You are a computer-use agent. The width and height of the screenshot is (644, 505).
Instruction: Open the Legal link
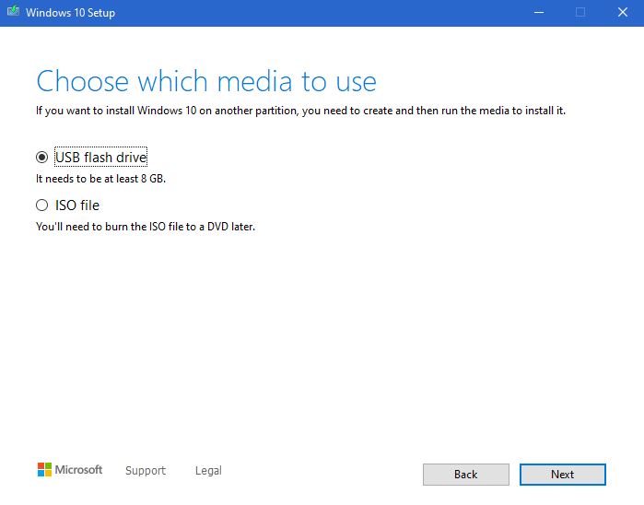208,471
